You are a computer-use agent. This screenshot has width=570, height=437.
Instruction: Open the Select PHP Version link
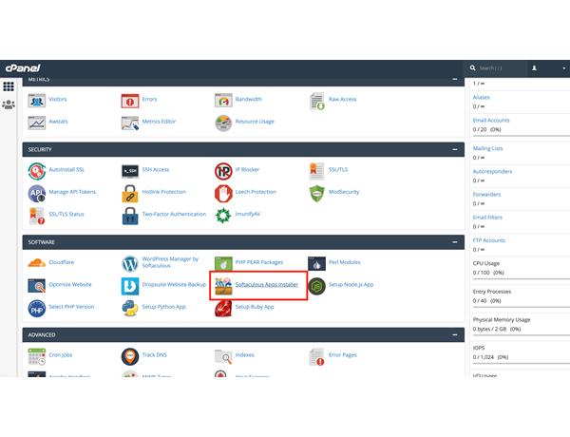click(71, 307)
